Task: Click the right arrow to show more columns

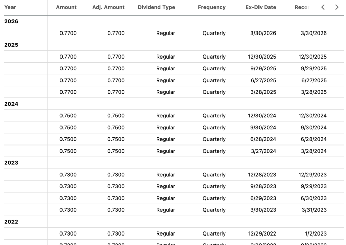Action: coord(337,7)
